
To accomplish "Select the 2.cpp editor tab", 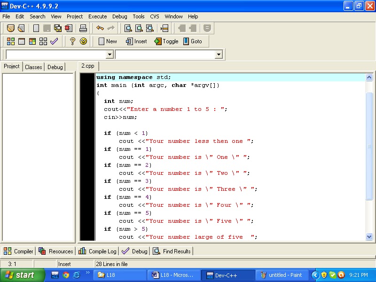I will [88, 66].
